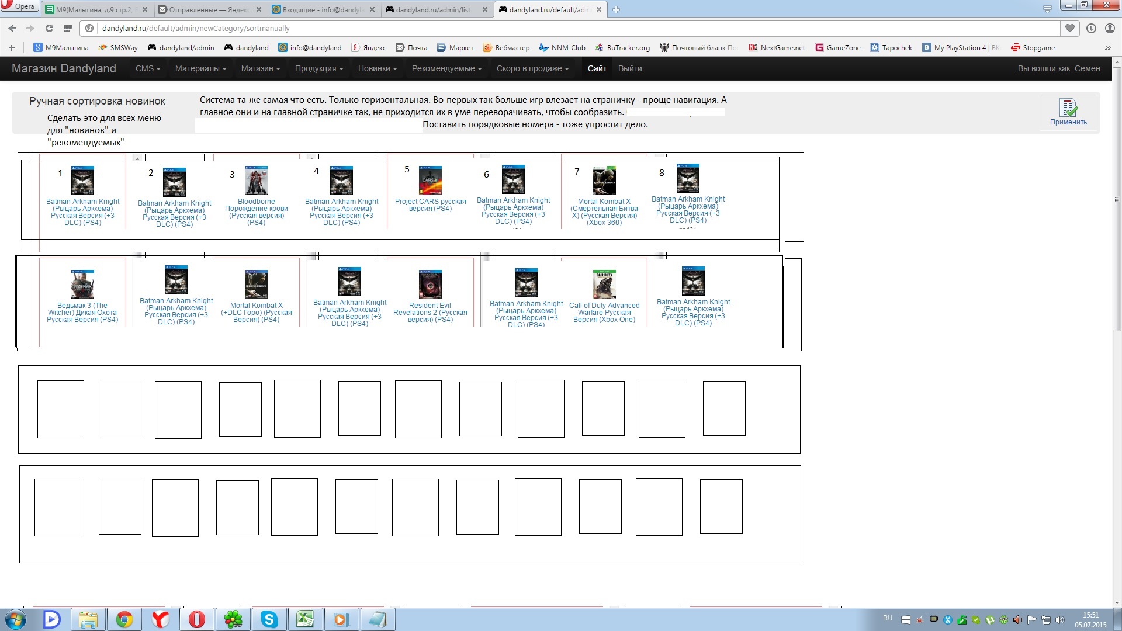1122x631 pixels.
Task: Close the Отправленные — Яндекс tab
Action: pos(258,9)
